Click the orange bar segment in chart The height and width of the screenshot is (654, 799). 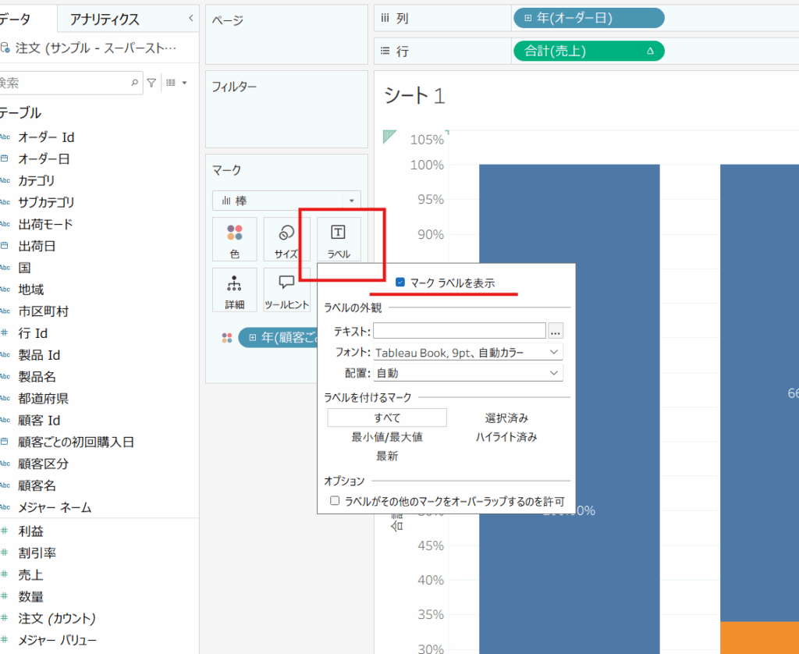coord(758,637)
